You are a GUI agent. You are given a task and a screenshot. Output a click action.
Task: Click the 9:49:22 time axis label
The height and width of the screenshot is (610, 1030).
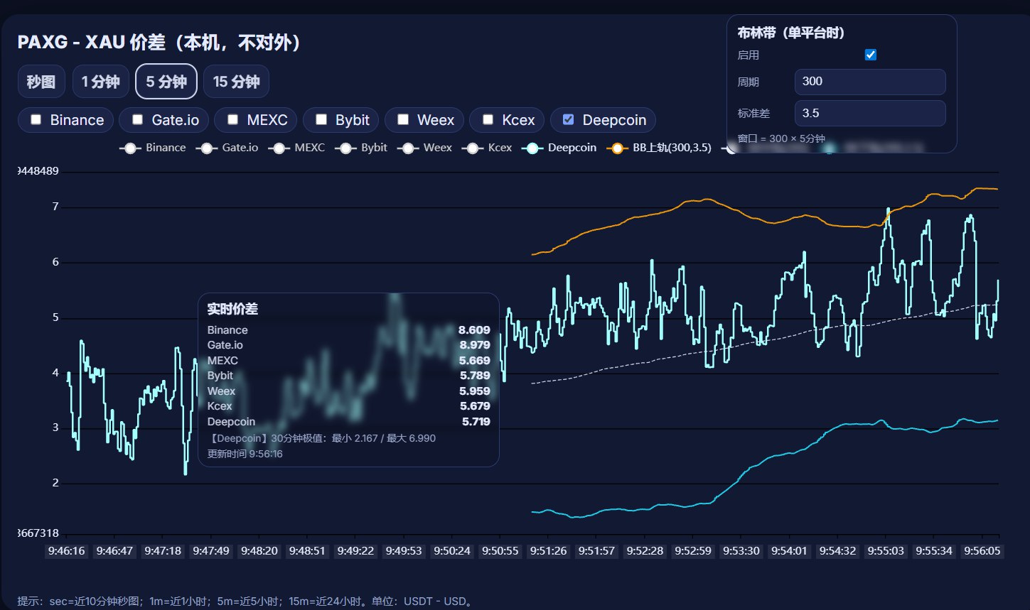click(x=355, y=551)
